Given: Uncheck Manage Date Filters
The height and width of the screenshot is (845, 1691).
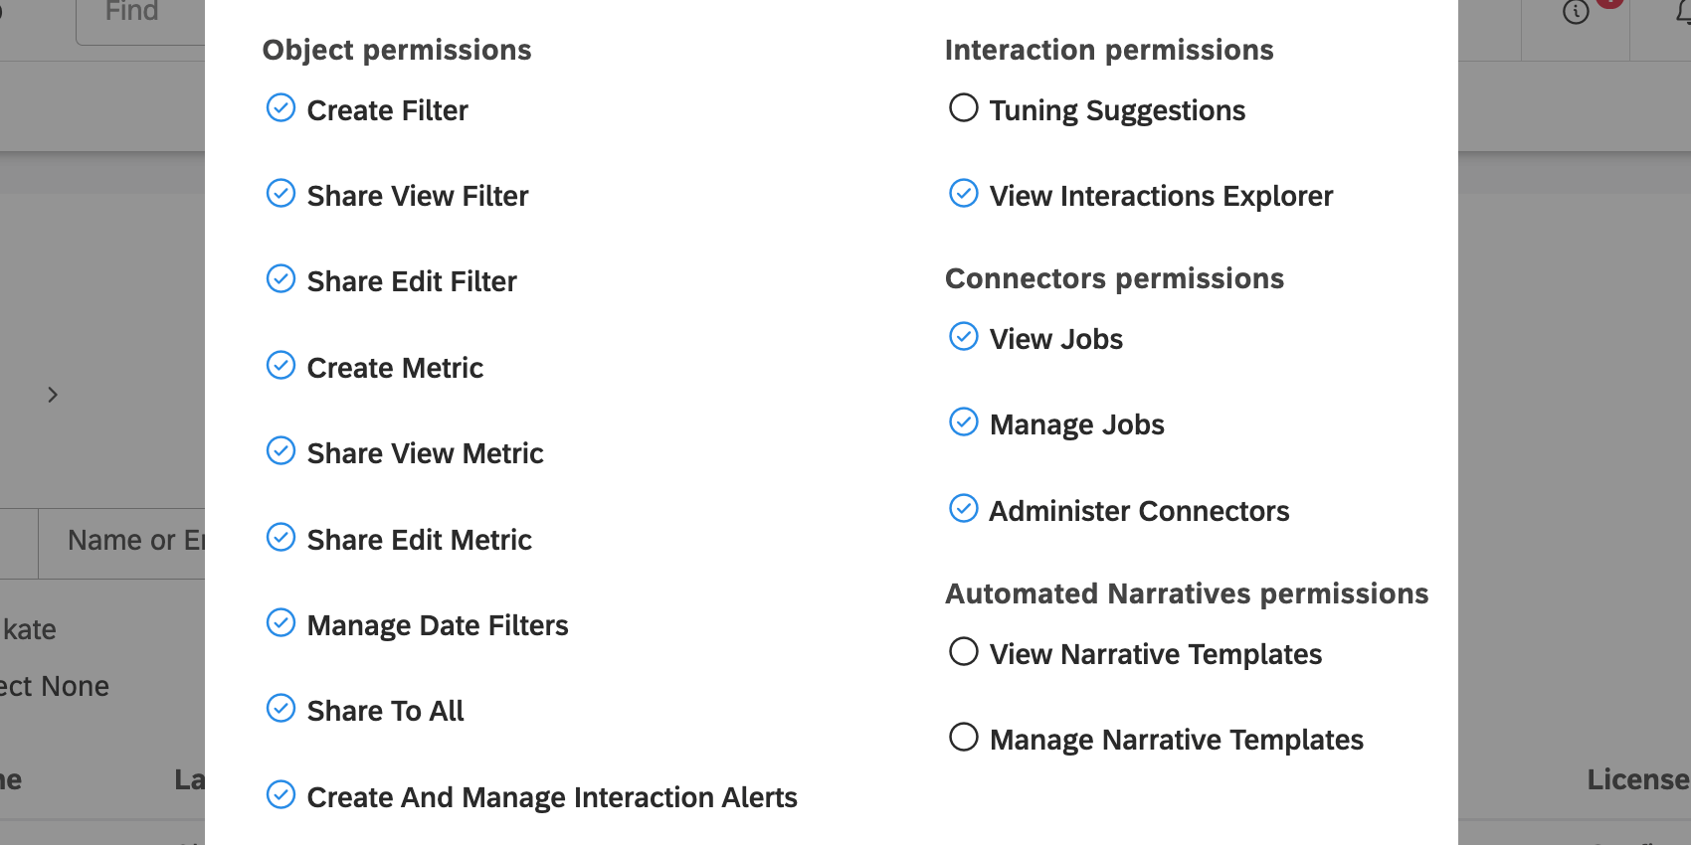Looking at the screenshot, I should [282, 622].
